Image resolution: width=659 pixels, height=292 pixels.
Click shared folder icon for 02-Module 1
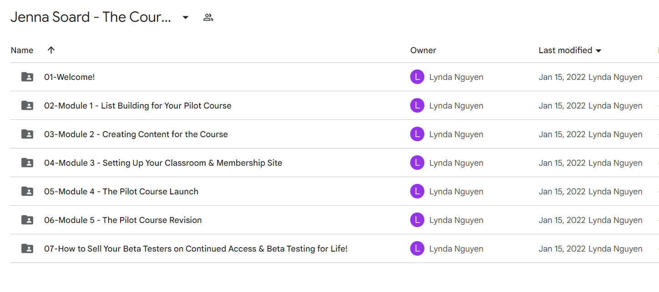click(27, 105)
